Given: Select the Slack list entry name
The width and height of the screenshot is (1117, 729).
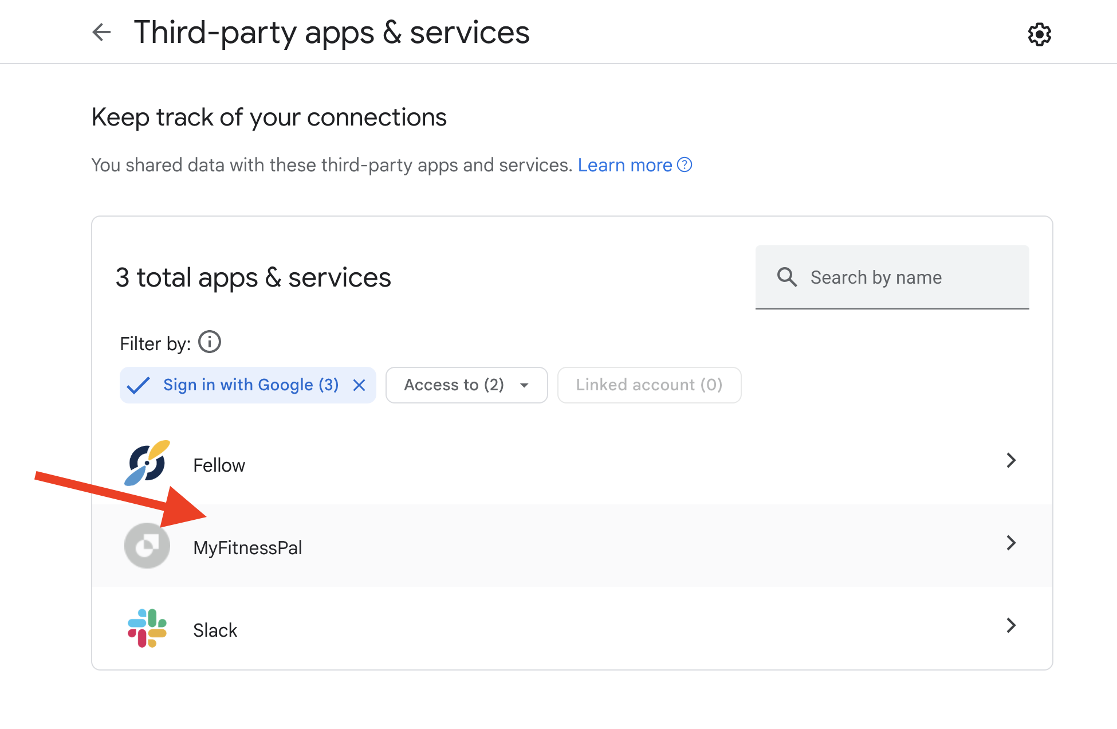Looking at the screenshot, I should coord(215,630).
